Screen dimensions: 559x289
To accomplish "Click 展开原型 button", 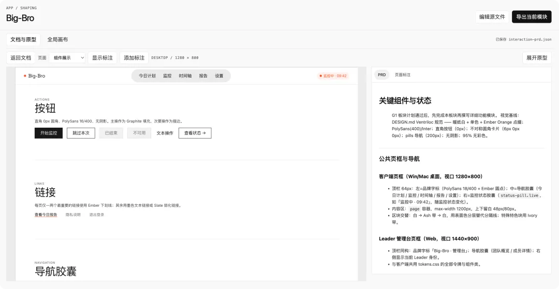I will click(537, 58).
